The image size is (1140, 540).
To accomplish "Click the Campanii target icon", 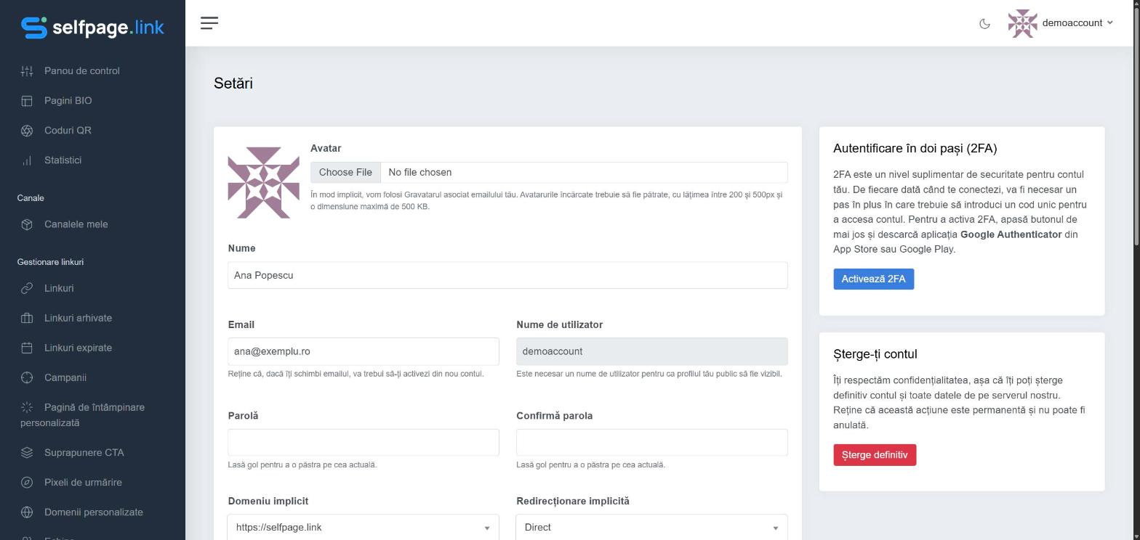I will click(x=27, y=377).
